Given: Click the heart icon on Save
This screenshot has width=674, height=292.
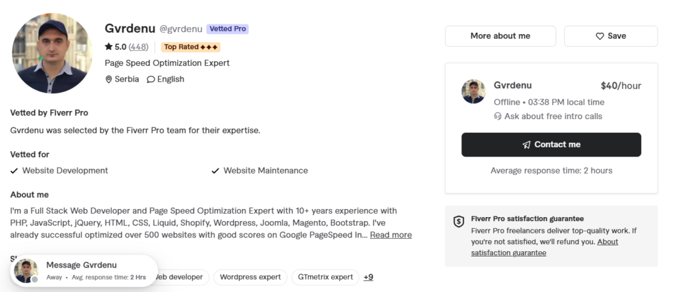Looking at the screenshot, I should [x=600, y=36].
